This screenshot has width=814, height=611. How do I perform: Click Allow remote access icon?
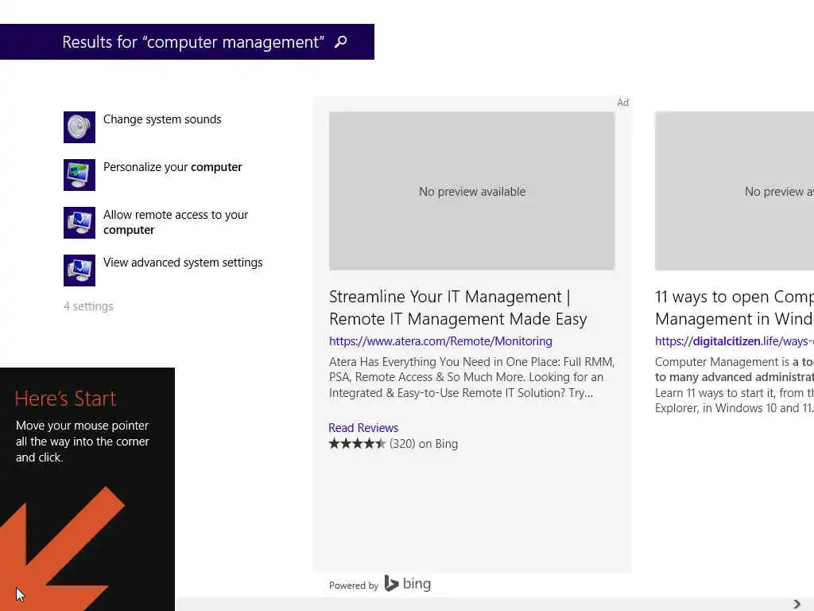pos(79,223)
